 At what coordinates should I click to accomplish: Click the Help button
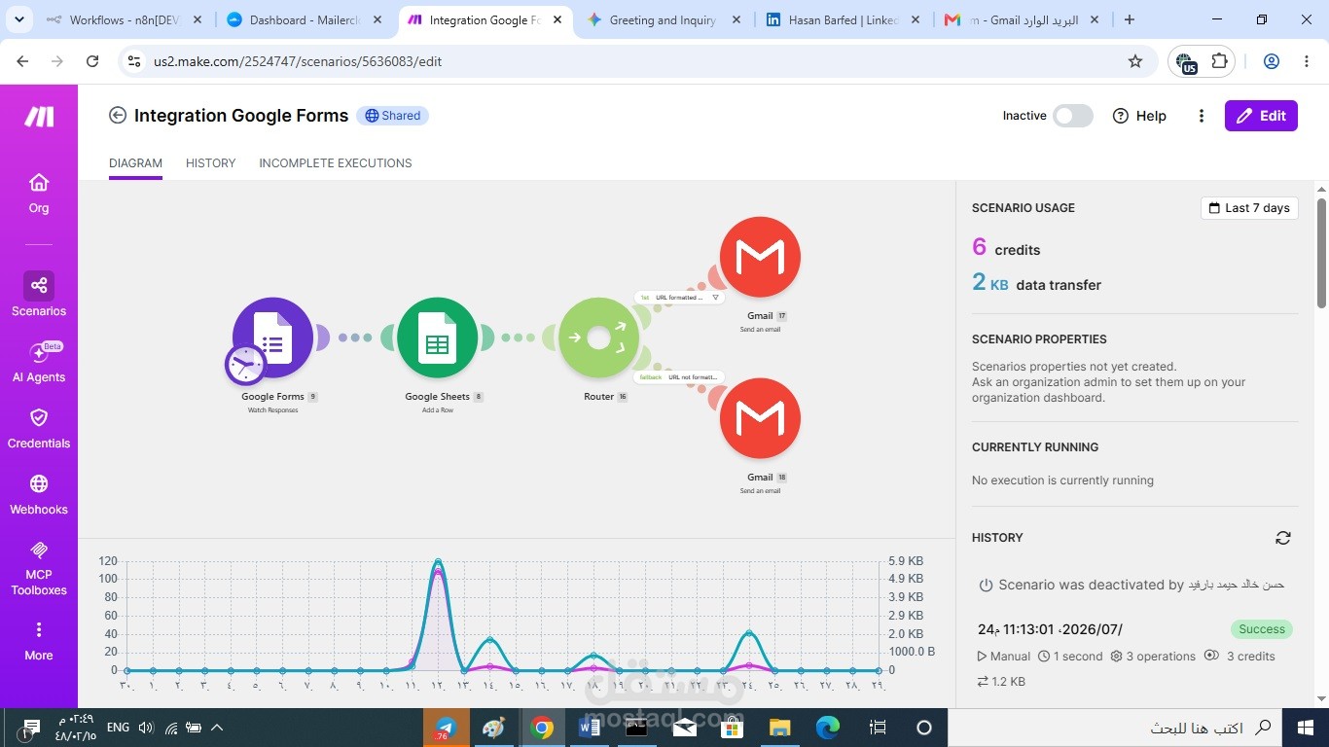click(1139, 116)
